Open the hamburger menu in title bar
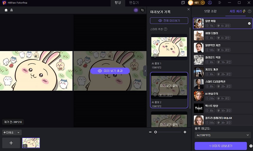The image size is (253, 151). coord(219,3)
